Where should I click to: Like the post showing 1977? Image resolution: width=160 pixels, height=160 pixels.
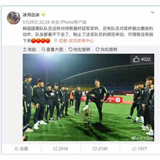point(139,149)
